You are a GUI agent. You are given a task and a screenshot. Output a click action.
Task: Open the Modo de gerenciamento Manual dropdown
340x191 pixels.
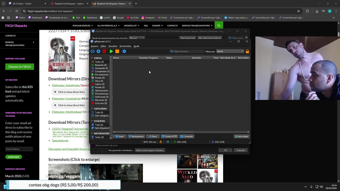coord(137,38)
